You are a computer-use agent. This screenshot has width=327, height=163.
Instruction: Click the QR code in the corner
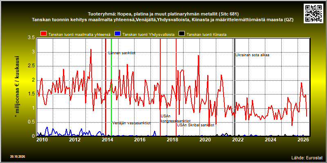point(314,13)
